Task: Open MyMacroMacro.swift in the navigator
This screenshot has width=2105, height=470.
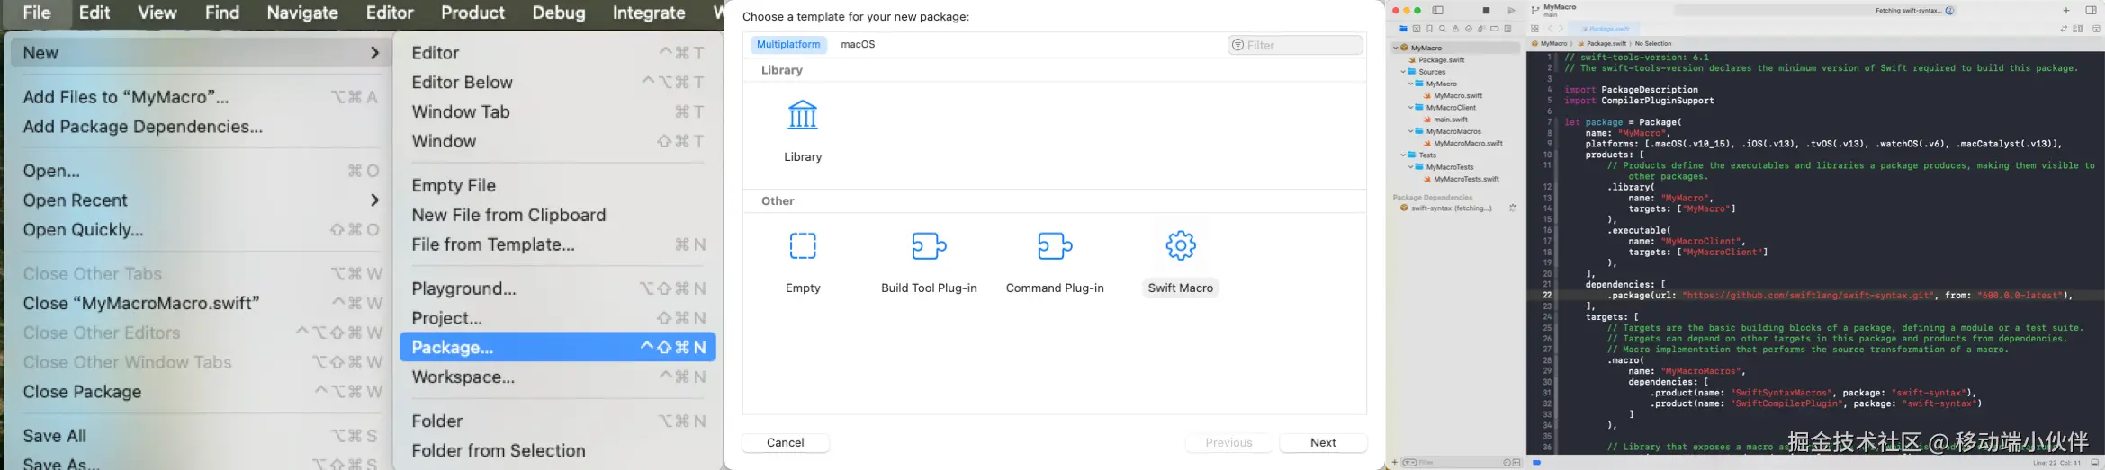Action: pos(1467,144)
